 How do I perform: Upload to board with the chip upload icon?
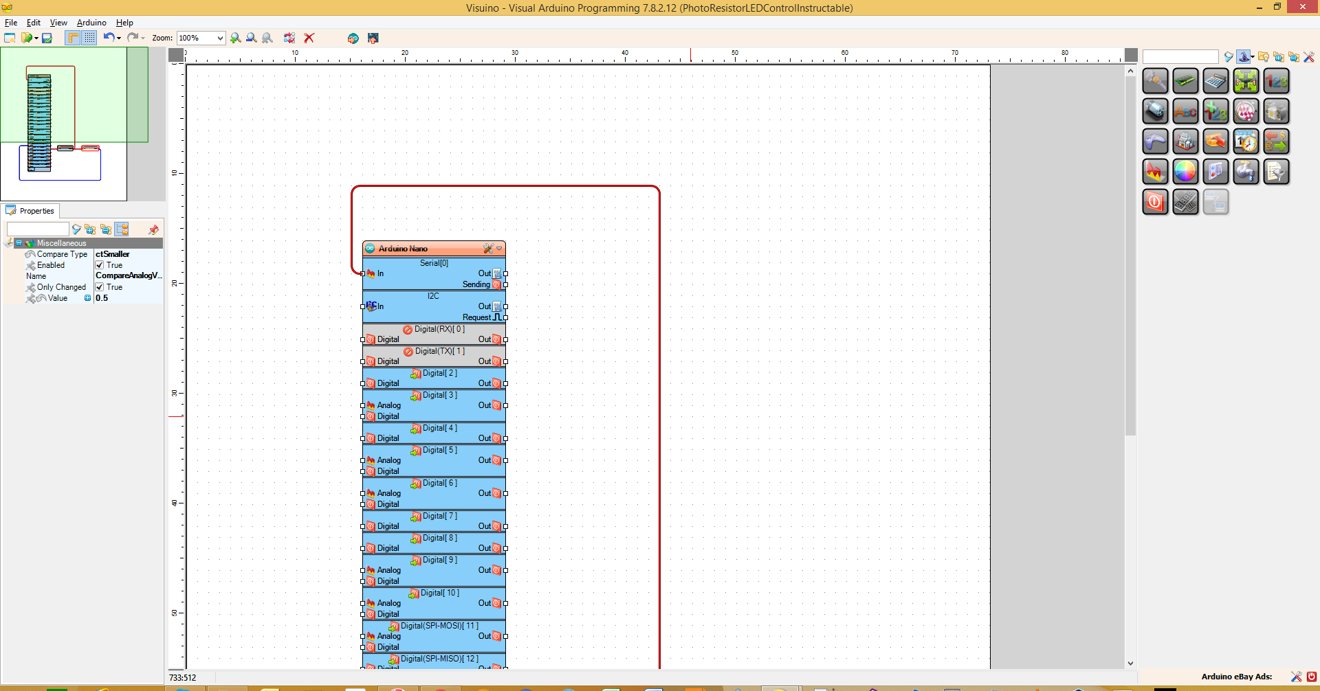point(373,38)
